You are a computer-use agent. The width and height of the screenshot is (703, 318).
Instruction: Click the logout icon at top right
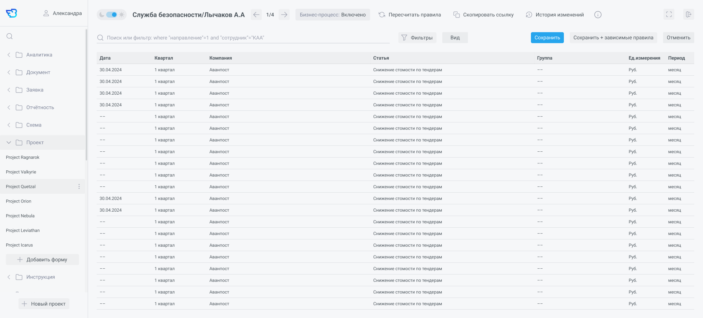(689, 15)
